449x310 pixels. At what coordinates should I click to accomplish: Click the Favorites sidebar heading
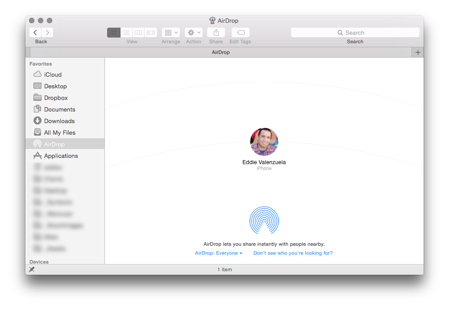pos(41,64)
